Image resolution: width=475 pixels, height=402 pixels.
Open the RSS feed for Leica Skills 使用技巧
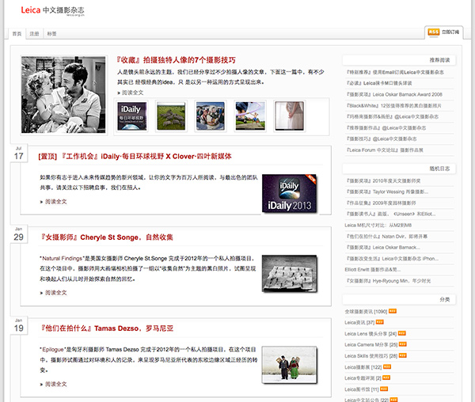404,356
